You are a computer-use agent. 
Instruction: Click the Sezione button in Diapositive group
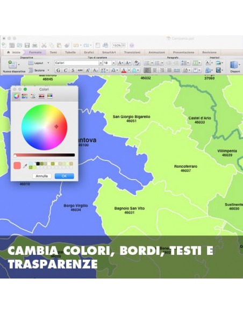[x=37, y=70]
